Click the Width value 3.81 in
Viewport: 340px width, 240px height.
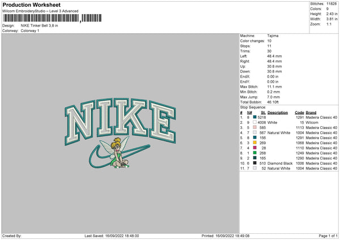[x=331, y=19]
